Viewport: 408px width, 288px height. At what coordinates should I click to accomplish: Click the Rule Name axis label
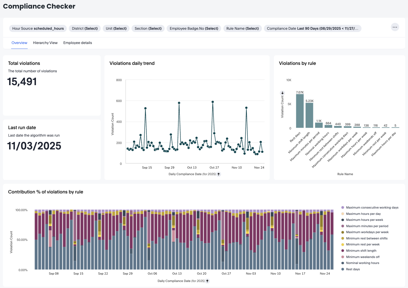click(345, 174)
